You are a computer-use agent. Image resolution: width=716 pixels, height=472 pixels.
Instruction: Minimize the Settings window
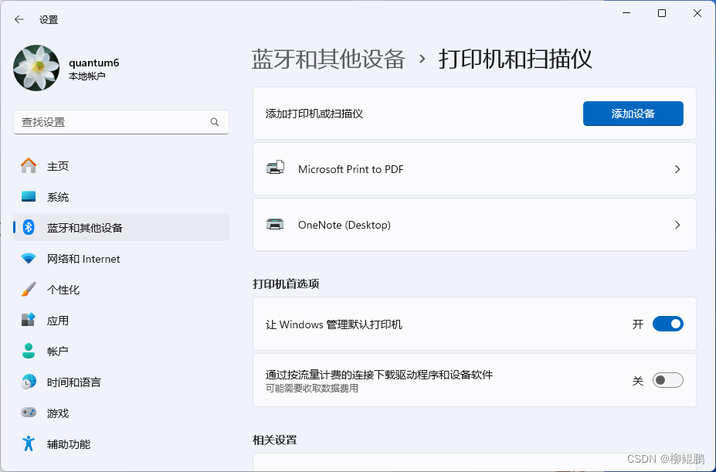coord(626,13)
